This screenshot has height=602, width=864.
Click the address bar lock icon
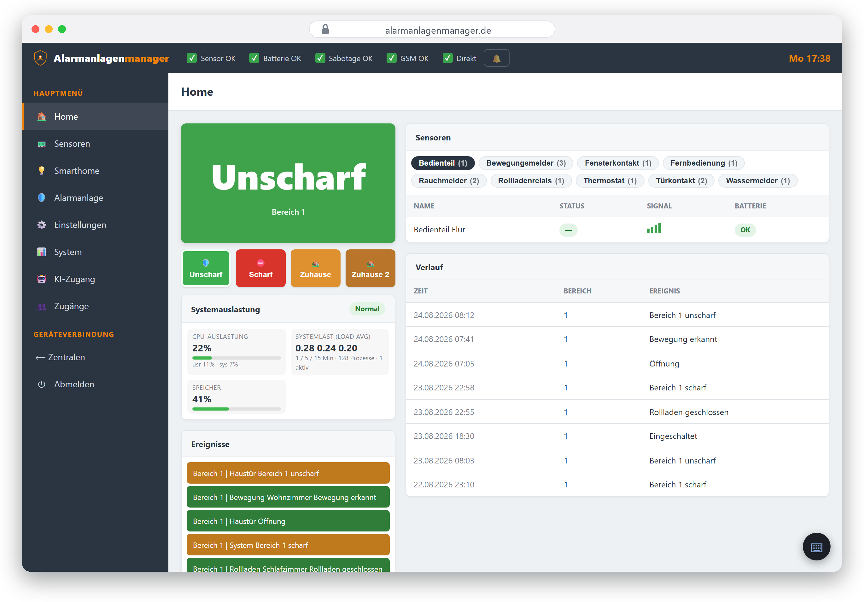(325, 29)
